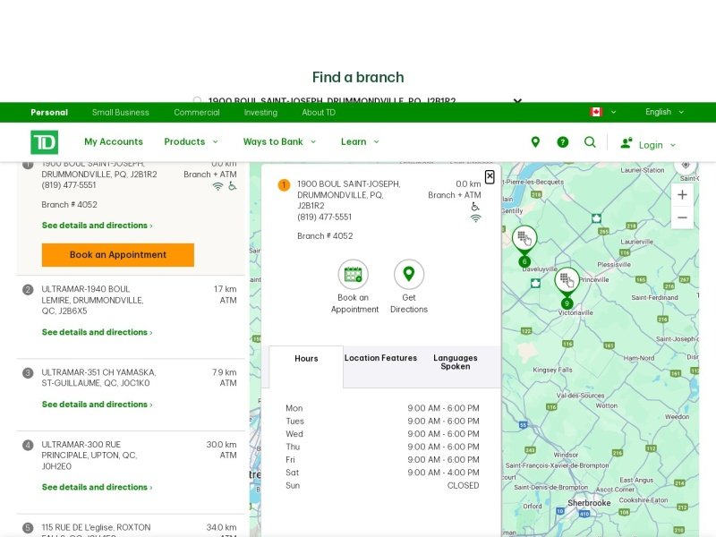Expand the Learn menu
This screenshot has width=716, height=537.
pos(360,141)
